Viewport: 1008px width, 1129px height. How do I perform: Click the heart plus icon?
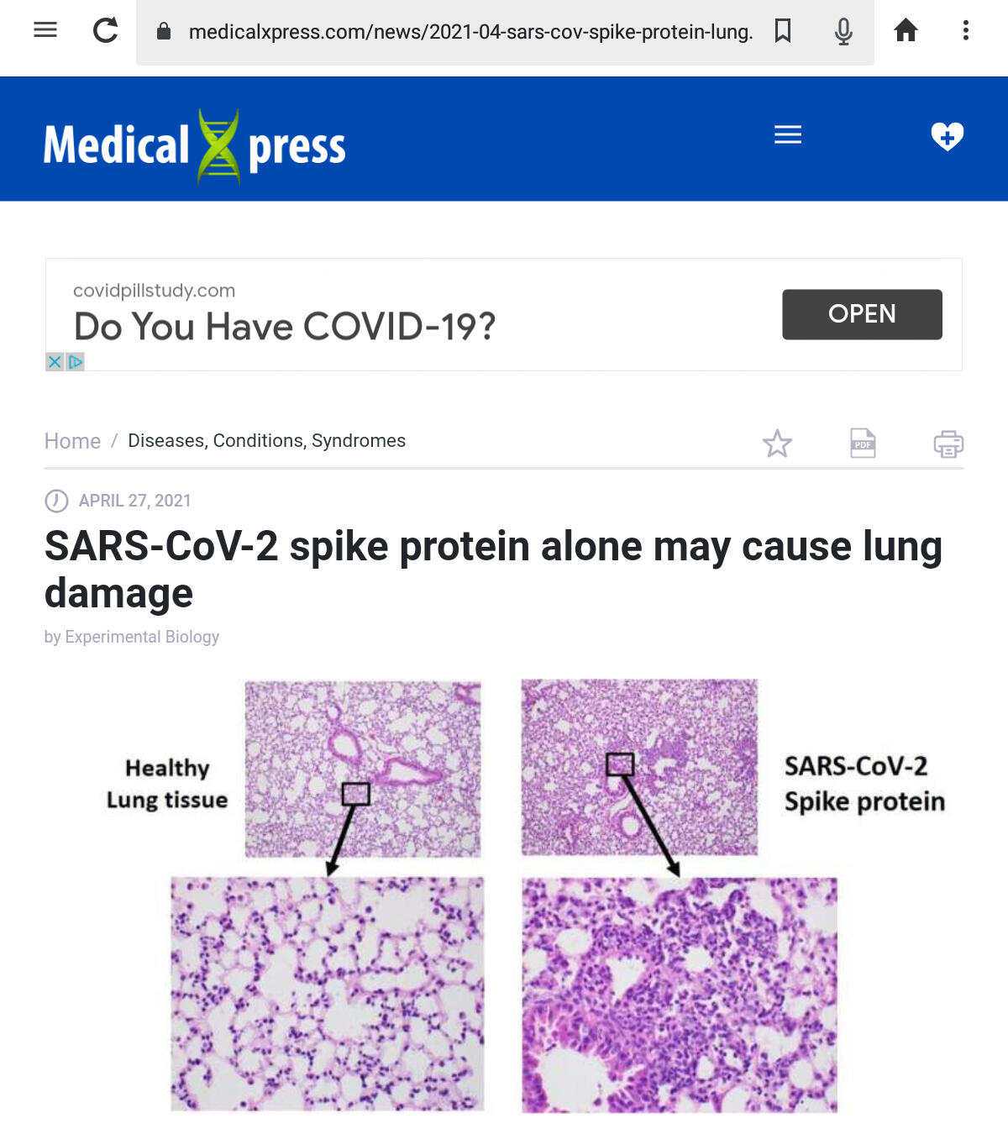tap(947, 136)
